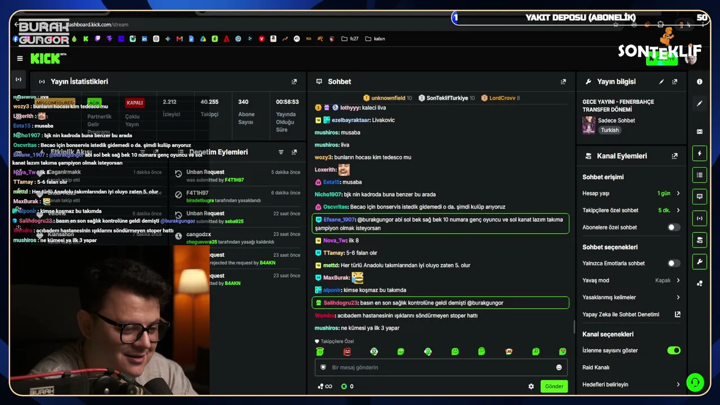Click the F4T1H97 ban entry in Denetim Eylemleri
The width and height of the screenshot is (720, 405).
coord(237,196)
